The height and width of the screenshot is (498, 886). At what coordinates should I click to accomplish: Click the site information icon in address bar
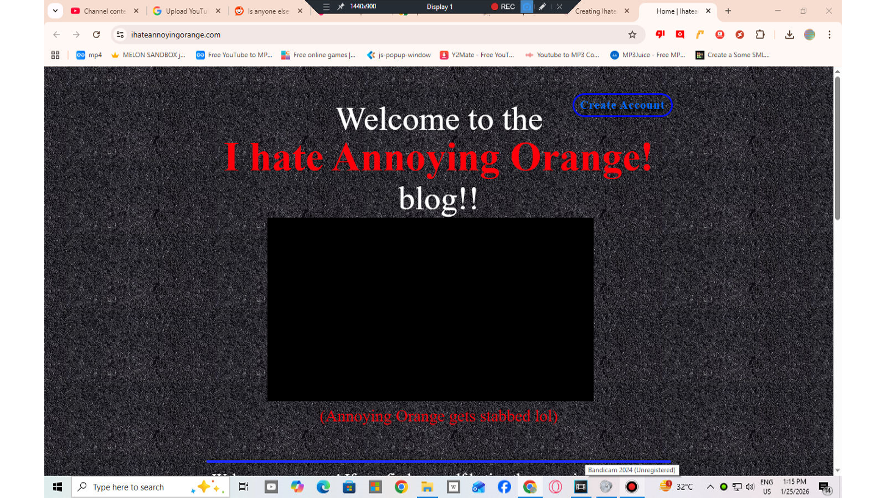click(x=120, y=35)
